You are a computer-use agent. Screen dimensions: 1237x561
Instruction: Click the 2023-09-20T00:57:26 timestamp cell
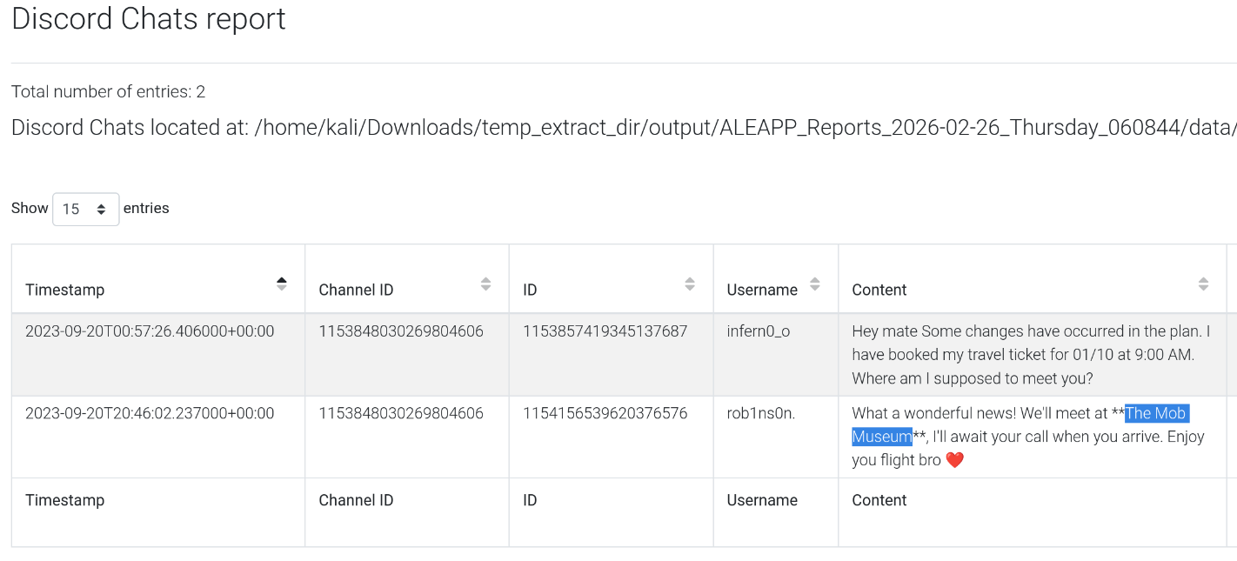click(150, 331)
